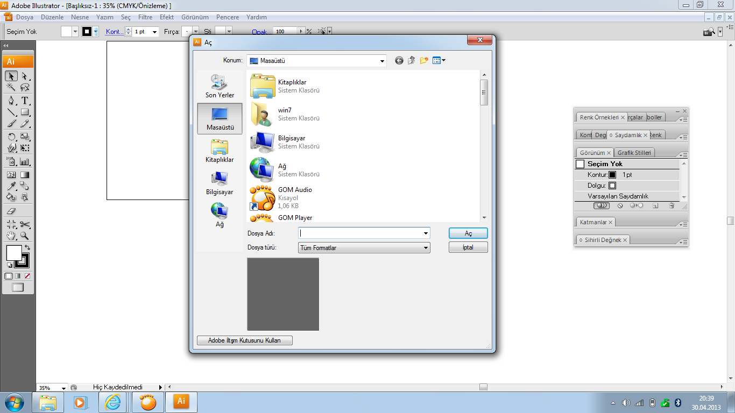Select the Direct Selection (white arrow) tool
The height and width of the screenshot is (413, 735).
point(25,76)
